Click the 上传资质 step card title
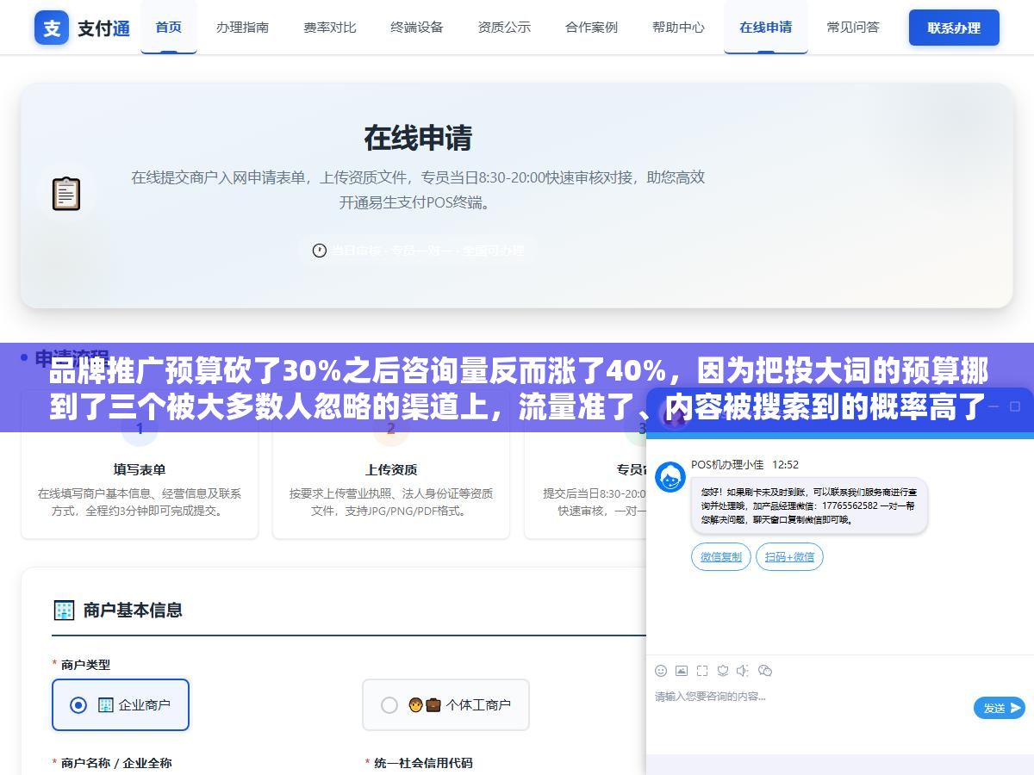Viewport: 1034px width, 775px height. (391, 469)
